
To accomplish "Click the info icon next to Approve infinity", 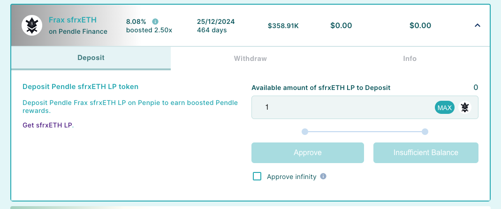I will click(x=323, y=177).
